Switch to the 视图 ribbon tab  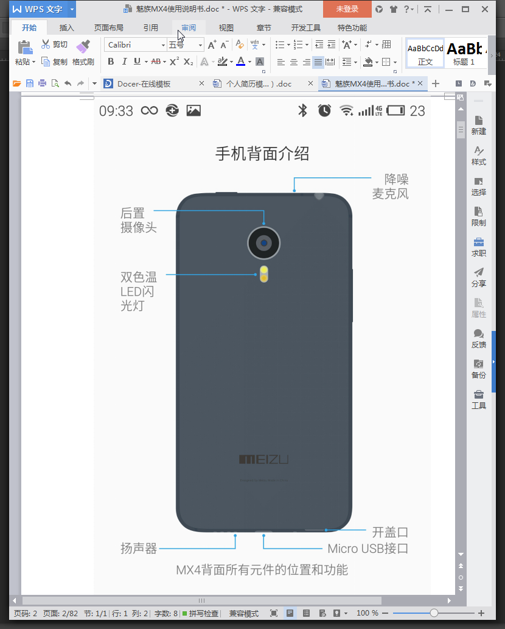(x=226, y=27)
